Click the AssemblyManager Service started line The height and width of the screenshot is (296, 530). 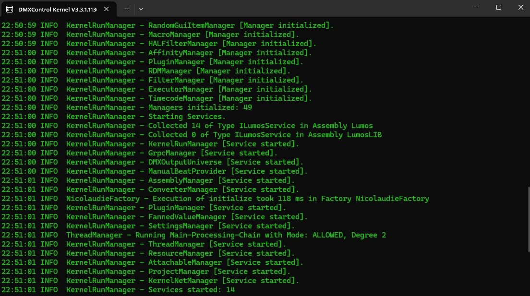coord(148,180)
